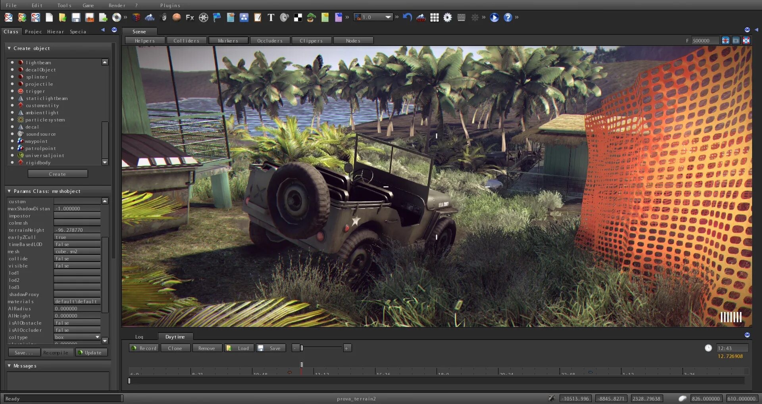
Task: Click the blue play button icon
Action: point(494,17)
